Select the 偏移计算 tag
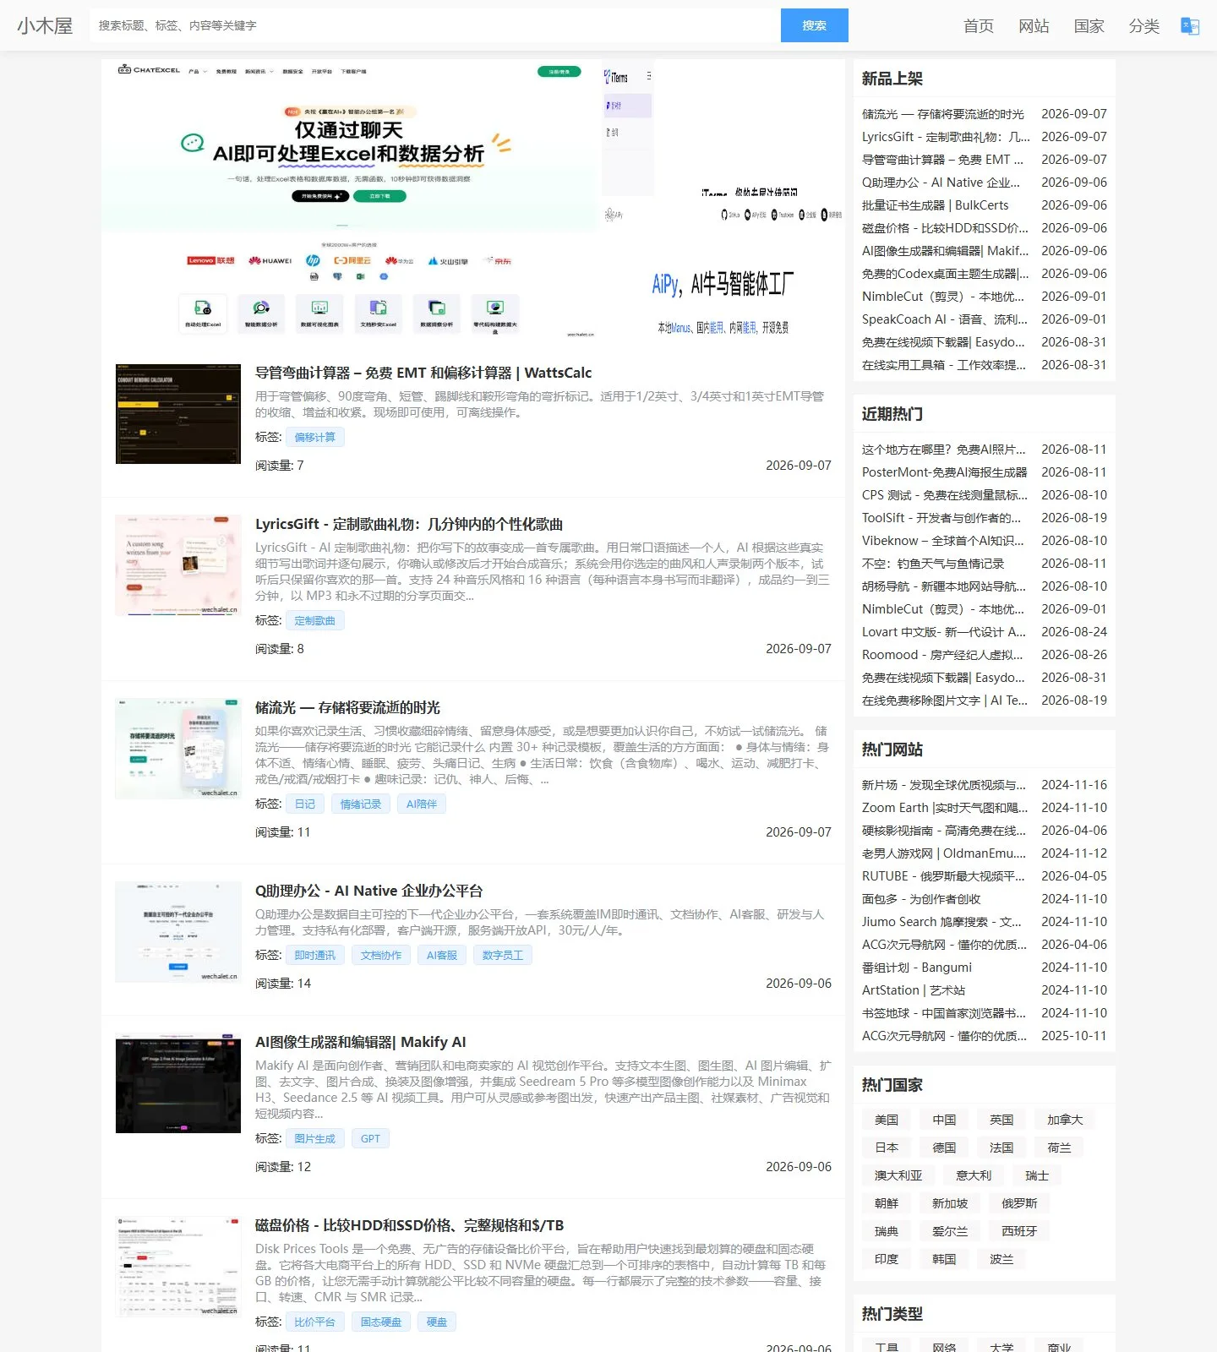Screen dimensions: 1217x1352 (315, 437)
